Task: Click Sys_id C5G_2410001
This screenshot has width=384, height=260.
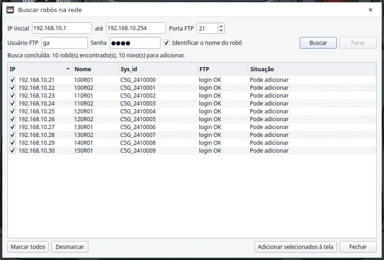Action: point(138,87)
